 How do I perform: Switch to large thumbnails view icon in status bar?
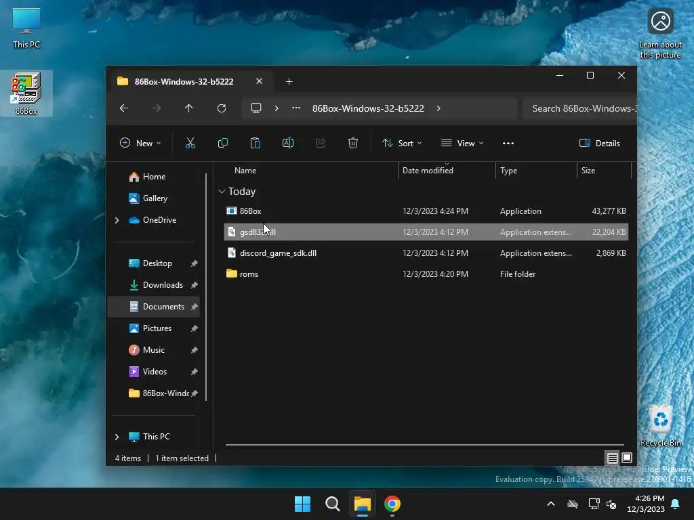coord(627,458)
